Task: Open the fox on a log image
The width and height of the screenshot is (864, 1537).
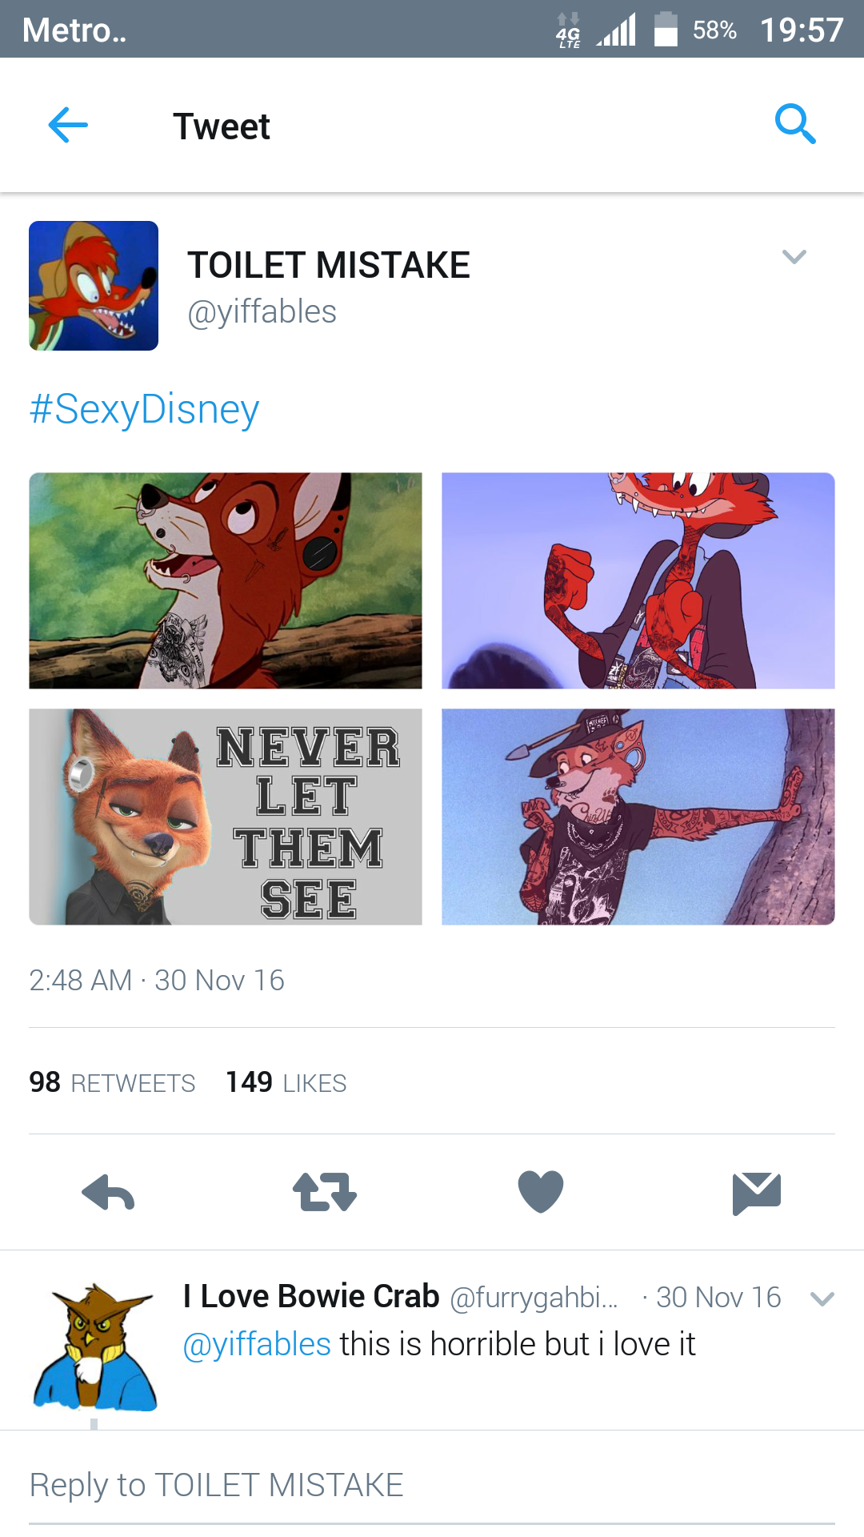Action: [x=226, y=580]
